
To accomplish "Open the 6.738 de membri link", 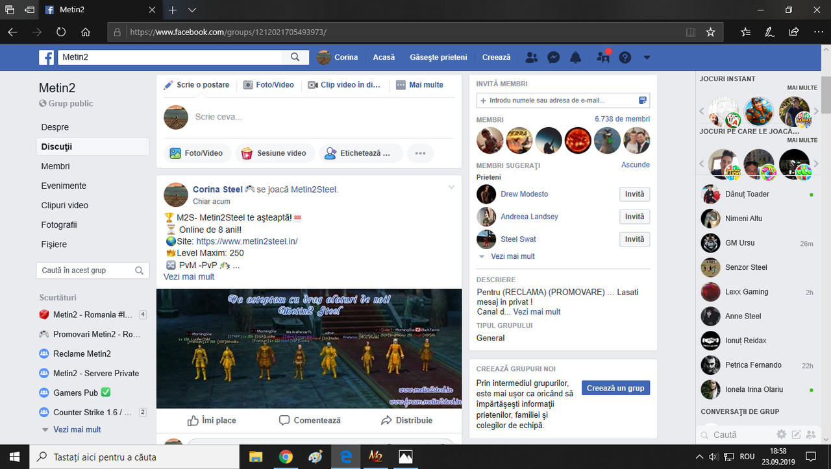I will coord(622,119).
